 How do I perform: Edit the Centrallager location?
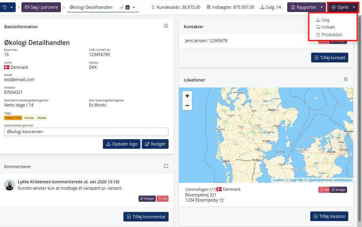click(x=339, y=190)
